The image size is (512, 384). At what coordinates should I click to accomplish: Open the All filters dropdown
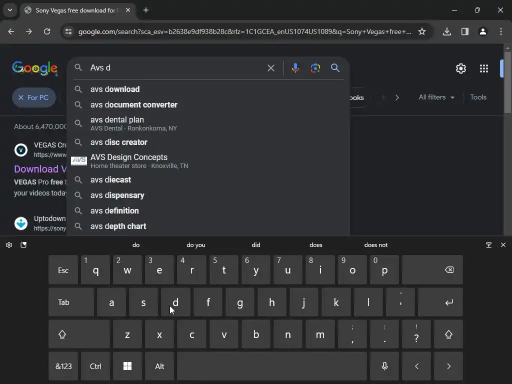click(x=436, y=97)
